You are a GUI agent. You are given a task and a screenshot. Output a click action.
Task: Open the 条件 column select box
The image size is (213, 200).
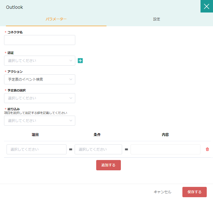pos(98,149)
